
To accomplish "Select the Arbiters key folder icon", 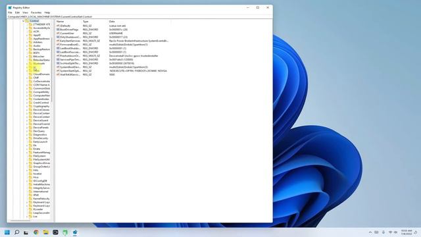I will pos(30,42).
